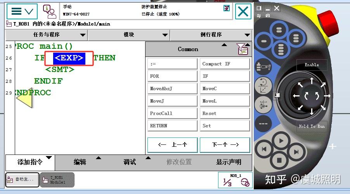
Task: Click the Hold To Run button
Action: tap(312, 126)
